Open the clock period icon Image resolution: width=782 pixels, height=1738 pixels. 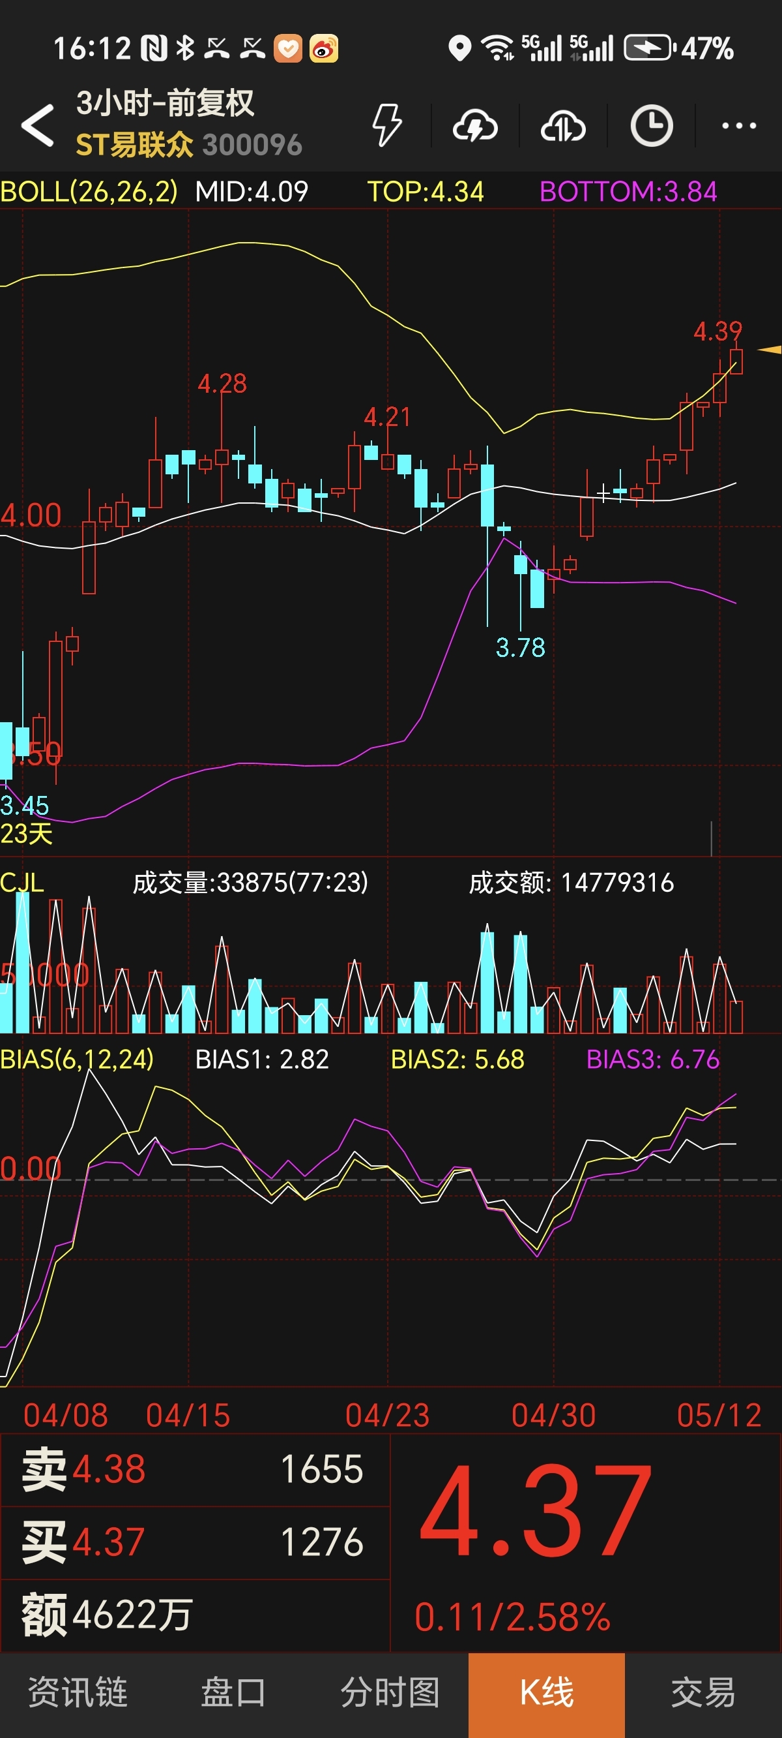click(x=651, y=125)
